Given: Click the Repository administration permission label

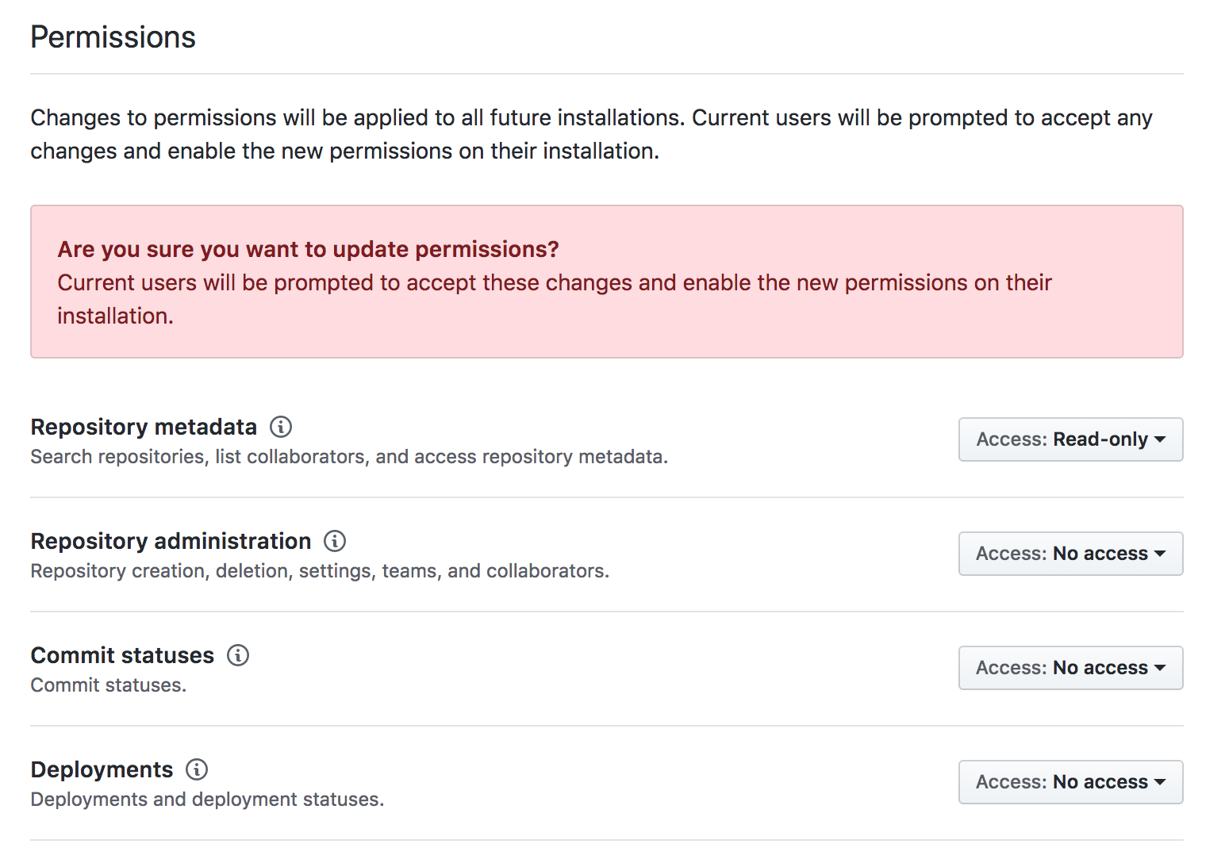Looking at the screenshot, I should [x=170, y=541].
